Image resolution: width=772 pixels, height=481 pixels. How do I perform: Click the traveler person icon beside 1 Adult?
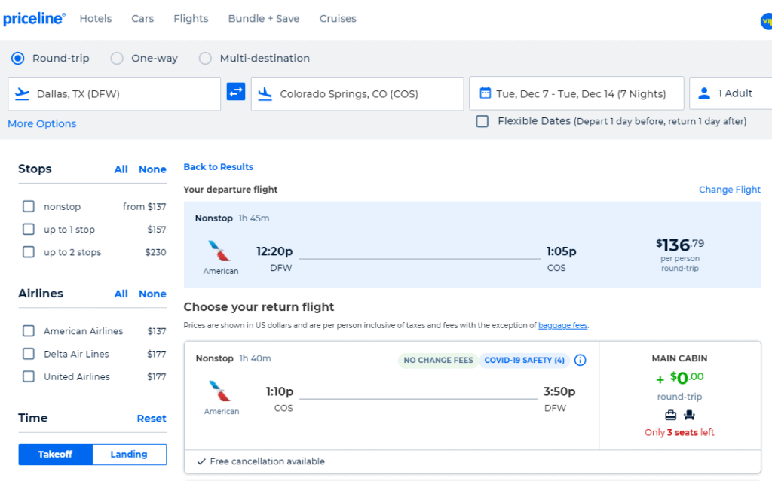[x=704, y=93]
